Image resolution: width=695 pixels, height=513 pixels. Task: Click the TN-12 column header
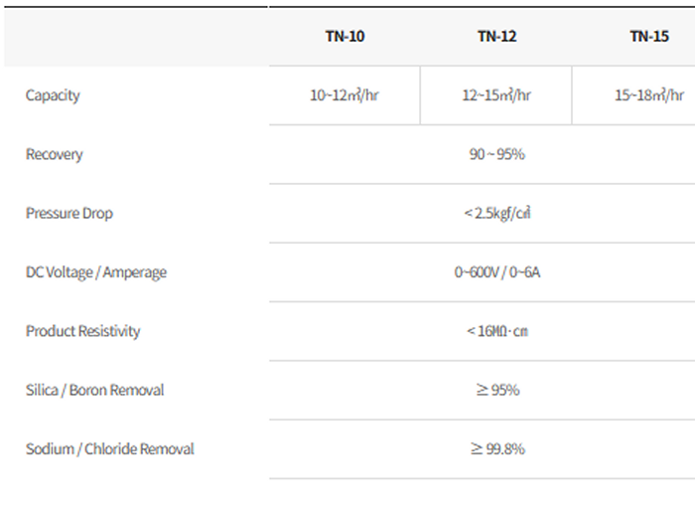click(496, 37)
